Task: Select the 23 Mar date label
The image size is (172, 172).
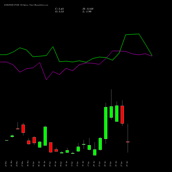Action: [6, 164]
